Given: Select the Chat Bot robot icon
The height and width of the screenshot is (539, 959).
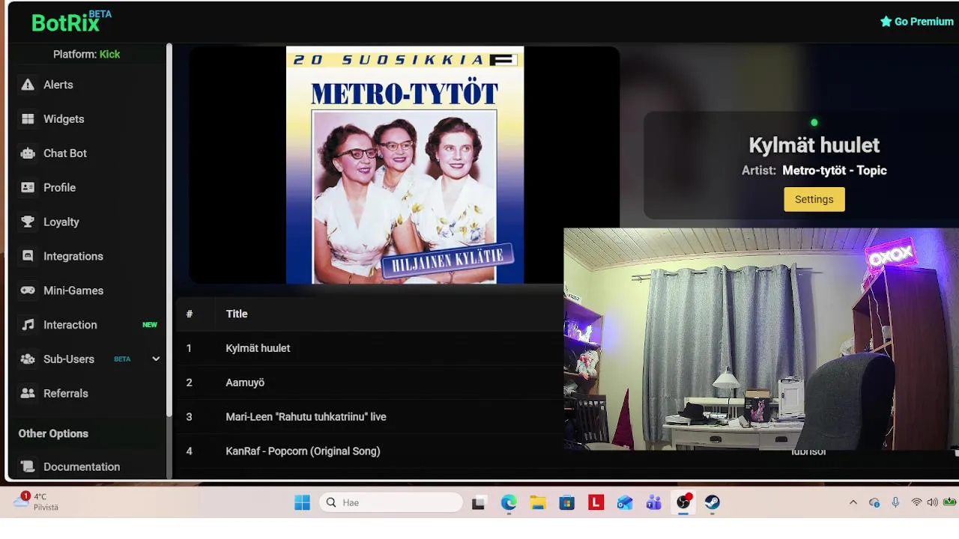Looking at the screenshot, I should click(x=28, y=153).
